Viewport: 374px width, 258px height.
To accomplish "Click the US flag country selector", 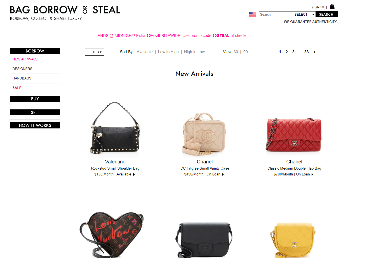I will tap(252, 14).
